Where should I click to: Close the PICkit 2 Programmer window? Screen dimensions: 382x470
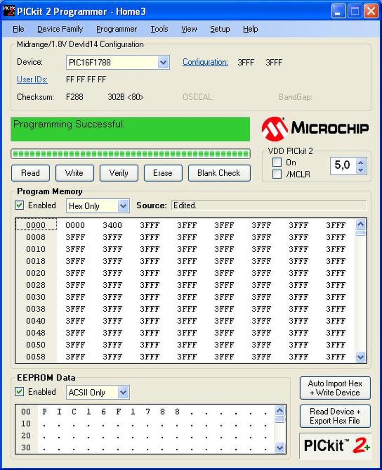tap(371, 11)
